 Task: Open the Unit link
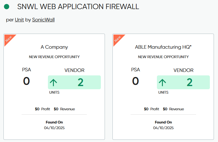(x=19, y=20)
